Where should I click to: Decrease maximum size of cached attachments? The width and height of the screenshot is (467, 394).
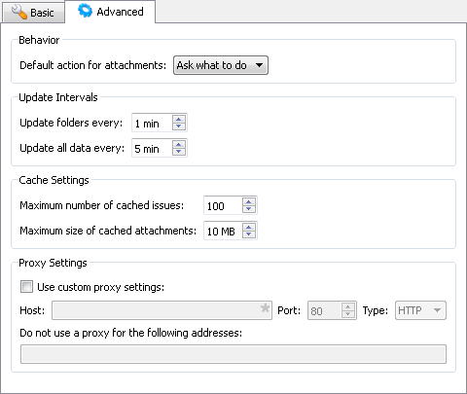pyautogui.click(x=249, y=234)
